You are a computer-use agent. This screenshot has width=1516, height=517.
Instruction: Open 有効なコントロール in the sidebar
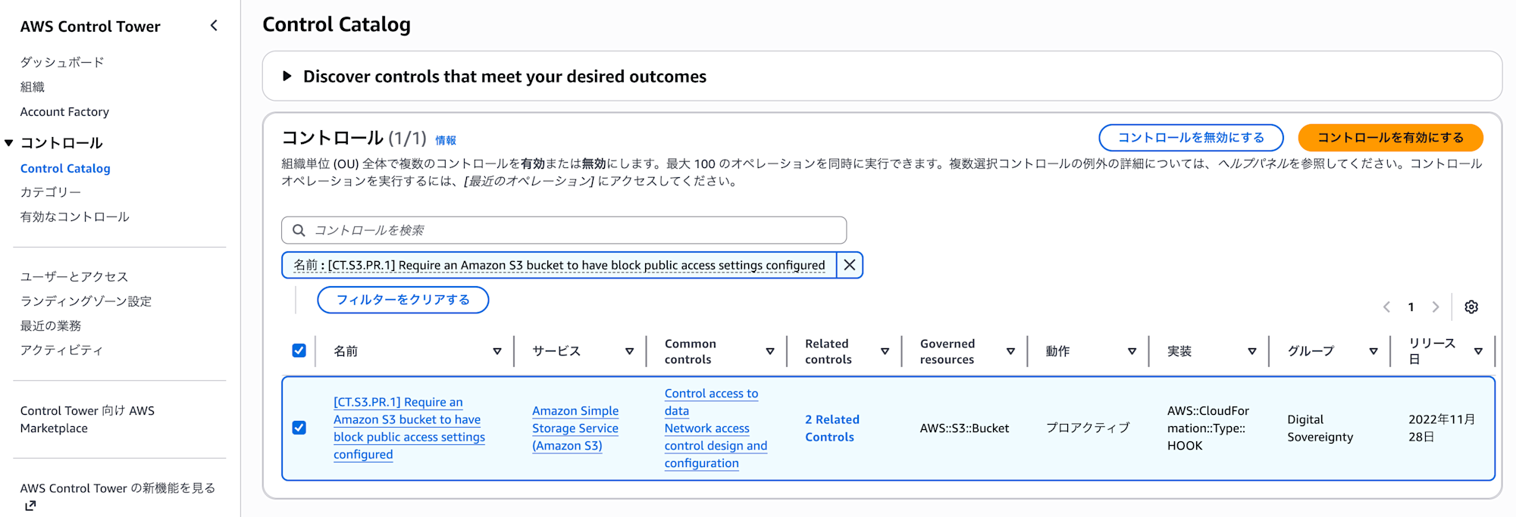74,216
